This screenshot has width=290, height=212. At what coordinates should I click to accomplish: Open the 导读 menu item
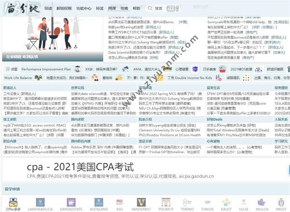[48, 9]
